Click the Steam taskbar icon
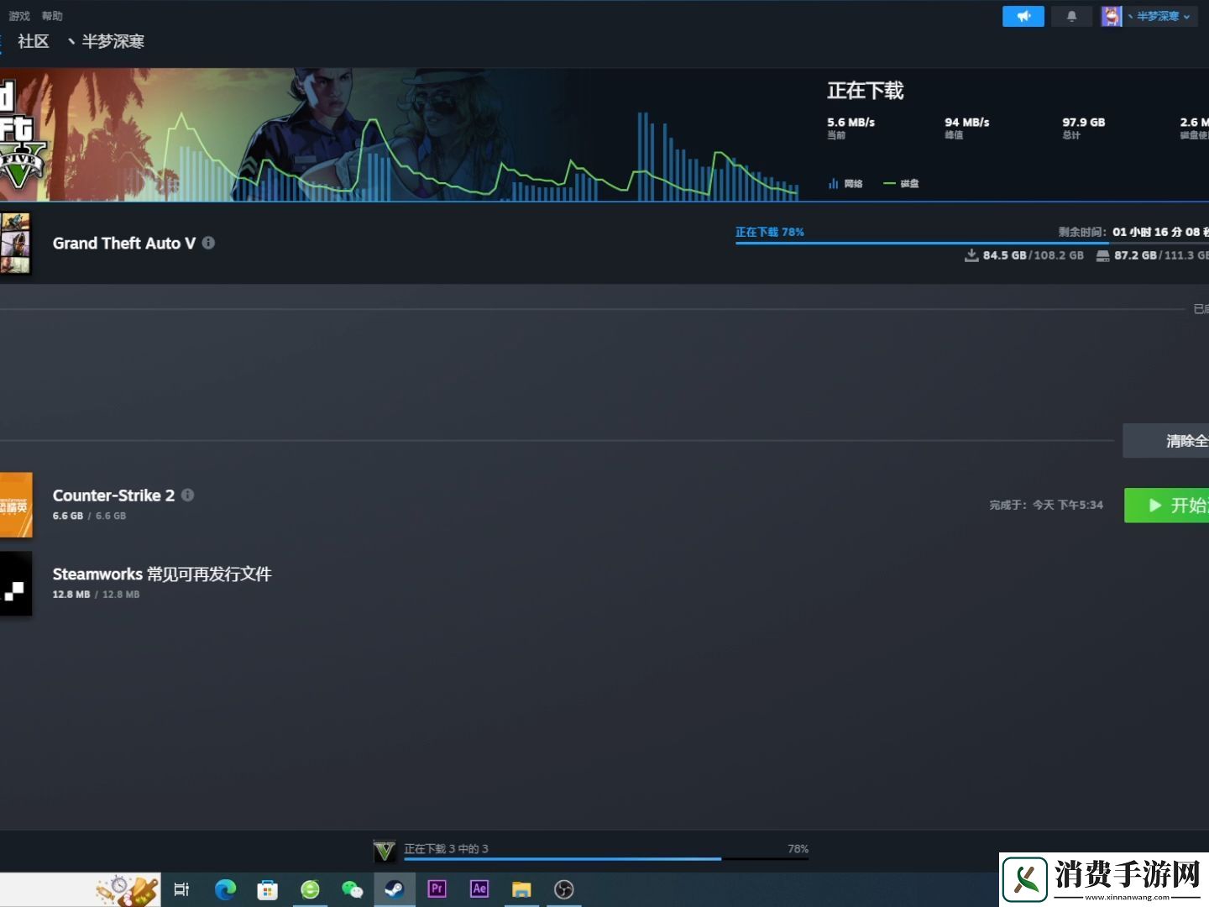Viewport: 1209px width, 907px height. [395, 889]
